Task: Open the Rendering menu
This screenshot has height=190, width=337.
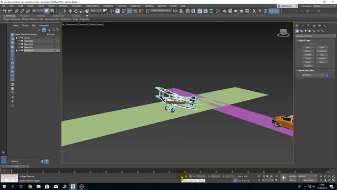Action: pos(108,6)
